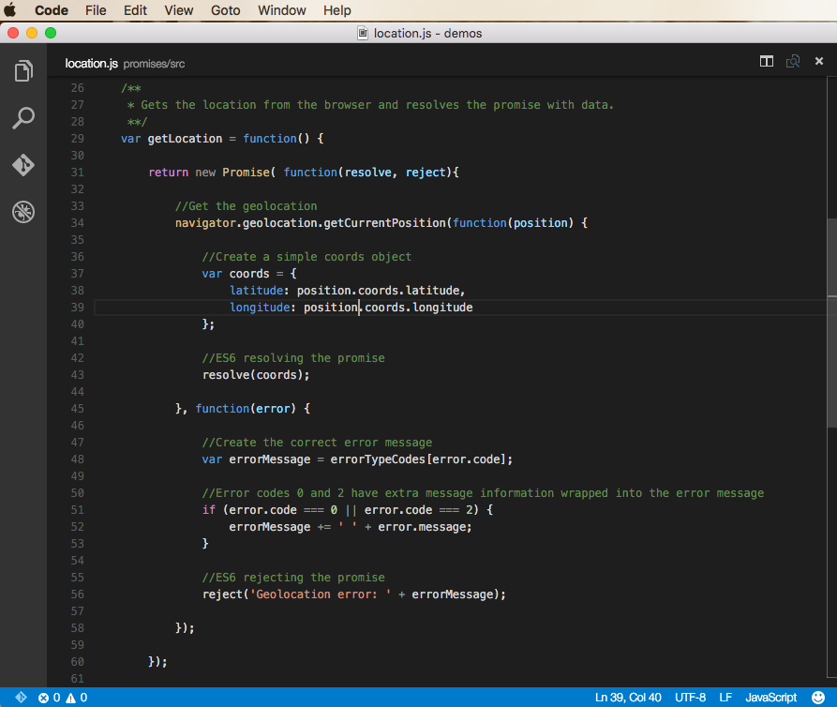Open the JavaScript language mode selector
Viewport: 837px width, 707px height.
click(x=770, y=698)
